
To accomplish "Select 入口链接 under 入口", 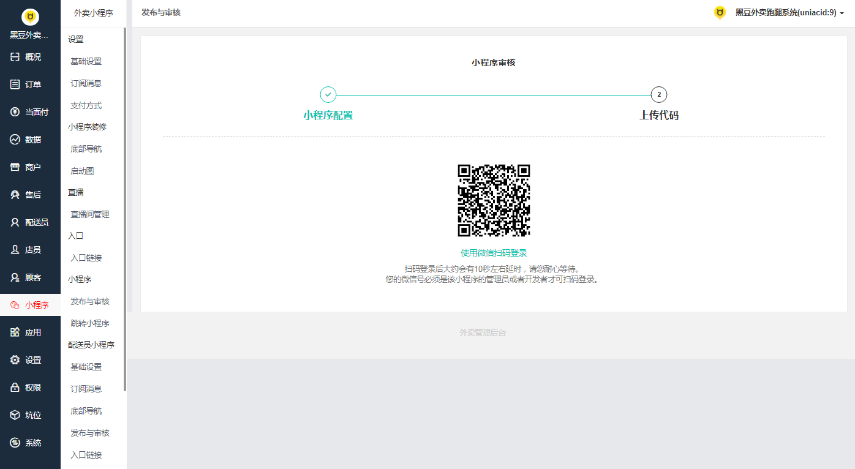I will click(86, 258).
